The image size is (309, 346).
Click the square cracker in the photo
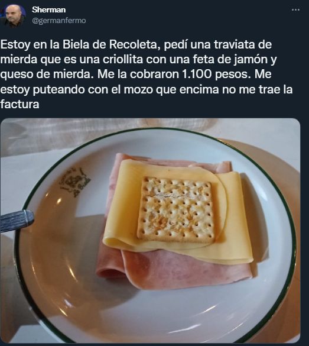[x=175, y=209]
